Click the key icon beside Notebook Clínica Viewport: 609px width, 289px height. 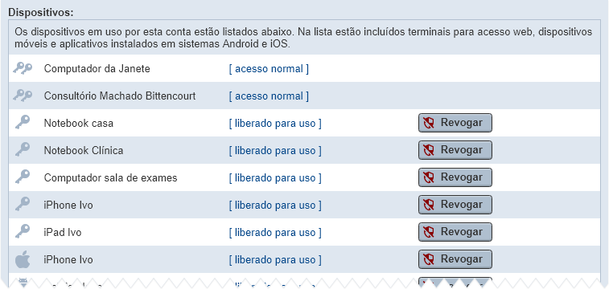23,150
